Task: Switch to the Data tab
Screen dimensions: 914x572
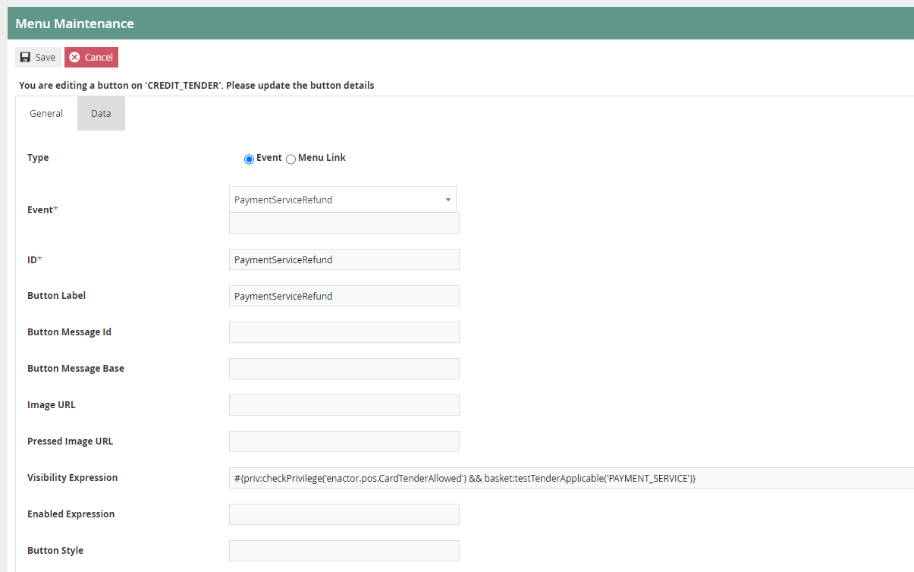Action: click(101, 113)
